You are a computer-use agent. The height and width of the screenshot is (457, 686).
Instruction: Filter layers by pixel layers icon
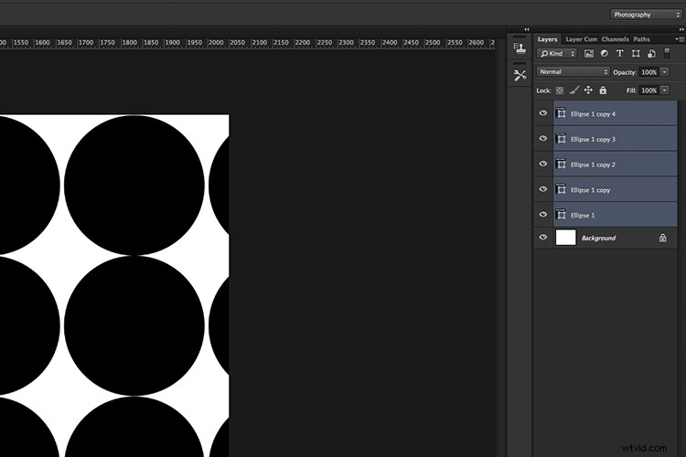[589, 53]
